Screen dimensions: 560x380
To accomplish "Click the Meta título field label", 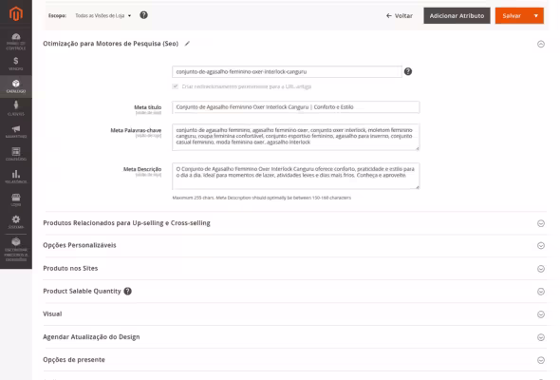I will click(147, 107).
